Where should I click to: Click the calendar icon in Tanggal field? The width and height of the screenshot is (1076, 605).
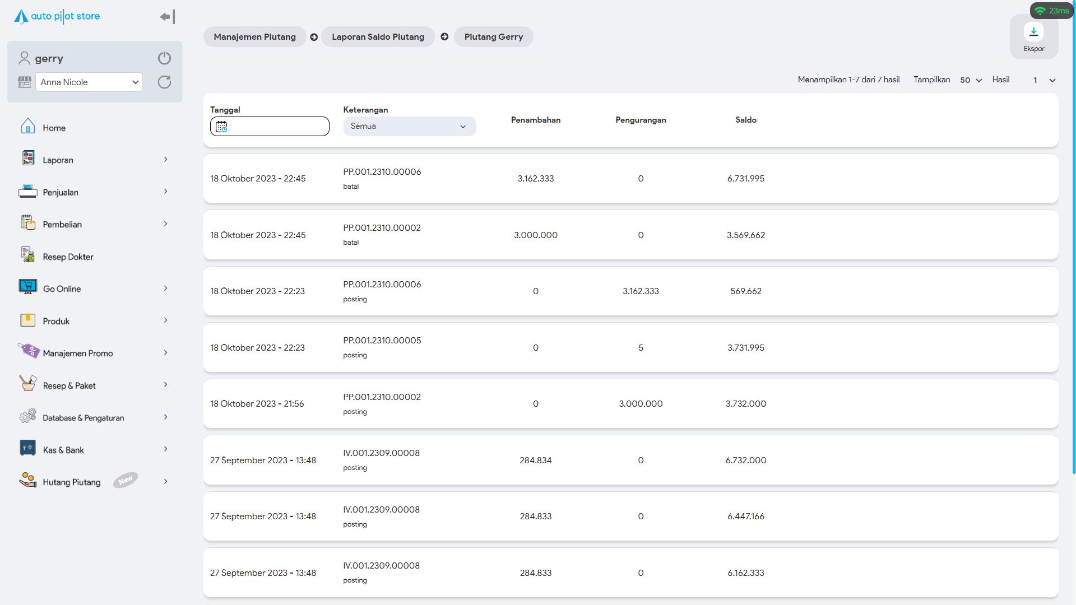click(221, 127)
